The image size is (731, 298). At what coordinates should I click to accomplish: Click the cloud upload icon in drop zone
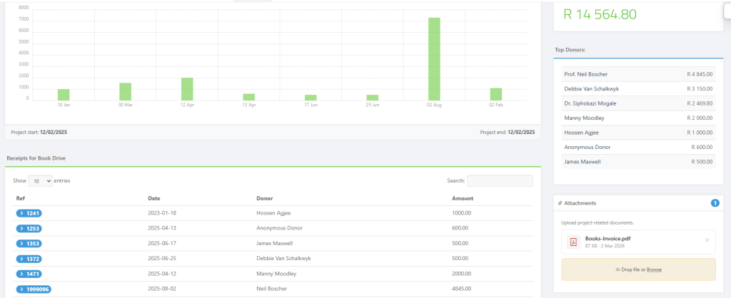pyautogui.click(x=617, y=270)
